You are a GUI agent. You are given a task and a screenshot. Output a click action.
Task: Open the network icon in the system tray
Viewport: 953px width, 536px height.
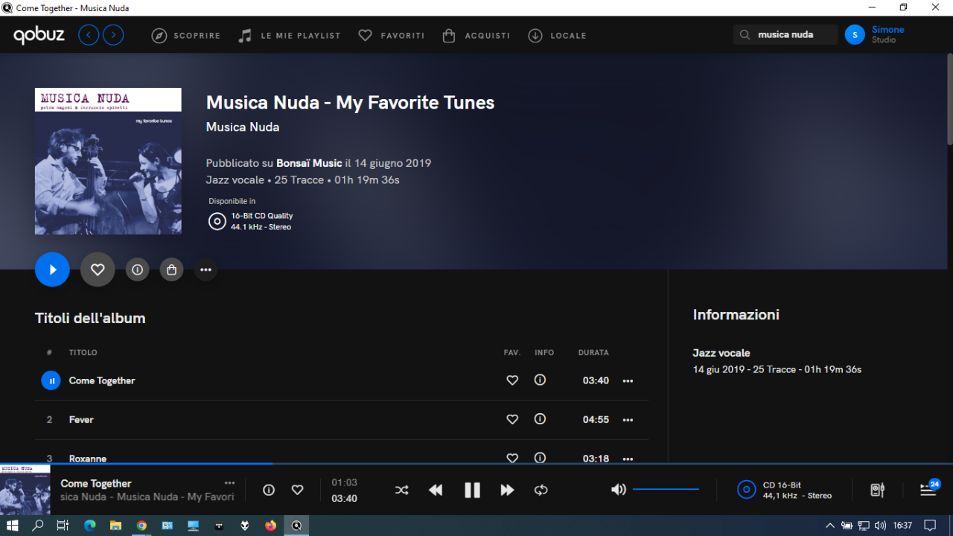coord(864,526)
